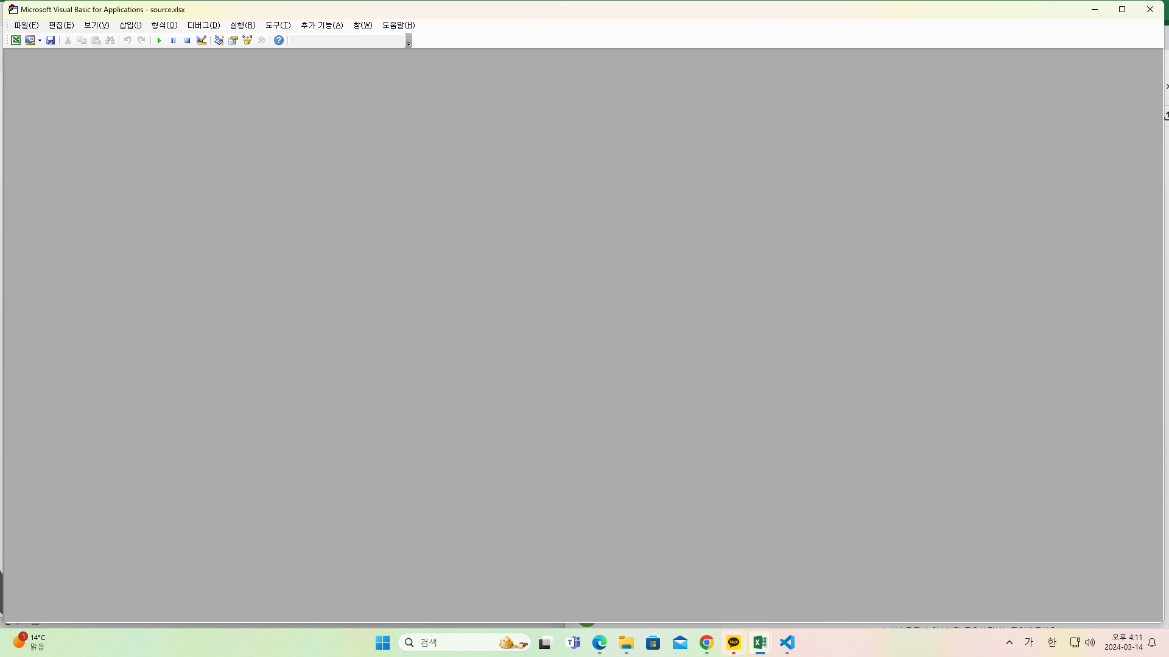Image resolution: width=1169 pixels, height=657 pixels.
Task: Open Task View on the taskbar
Action: (x=545, y=642)
